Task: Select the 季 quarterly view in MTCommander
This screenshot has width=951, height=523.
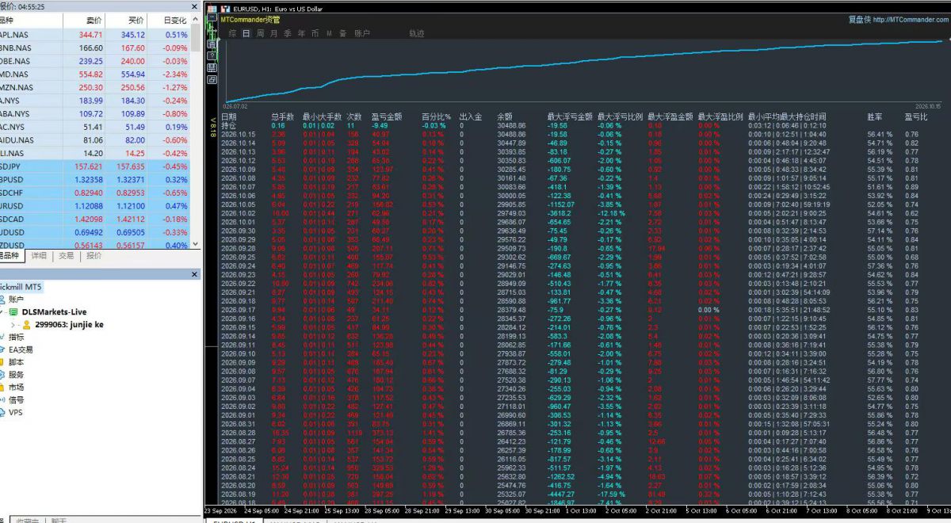Action: pyautogui.click(x=287, y=33)
